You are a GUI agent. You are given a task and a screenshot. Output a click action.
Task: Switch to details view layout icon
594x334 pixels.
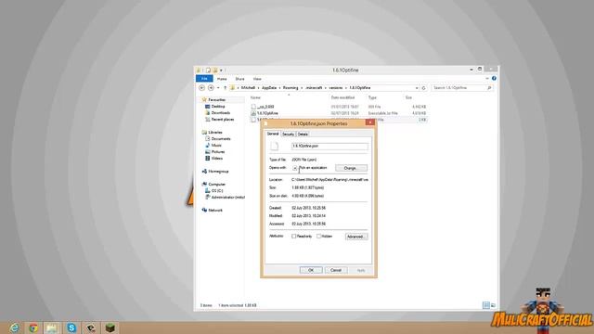pos(486,305)
